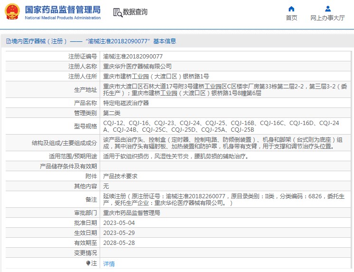
Task: Click the 产品技术要求 attachment entry
Action: pyautogui.click(x=120, y=176)
